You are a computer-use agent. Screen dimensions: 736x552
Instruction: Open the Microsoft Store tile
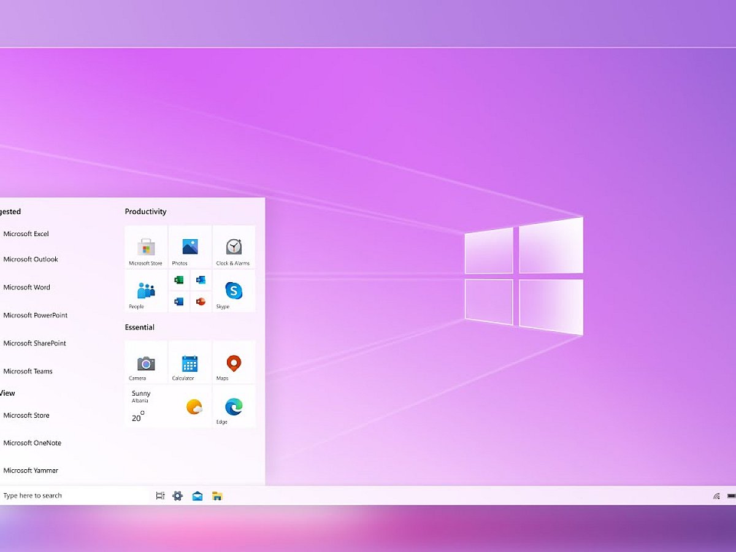point(146,247)
